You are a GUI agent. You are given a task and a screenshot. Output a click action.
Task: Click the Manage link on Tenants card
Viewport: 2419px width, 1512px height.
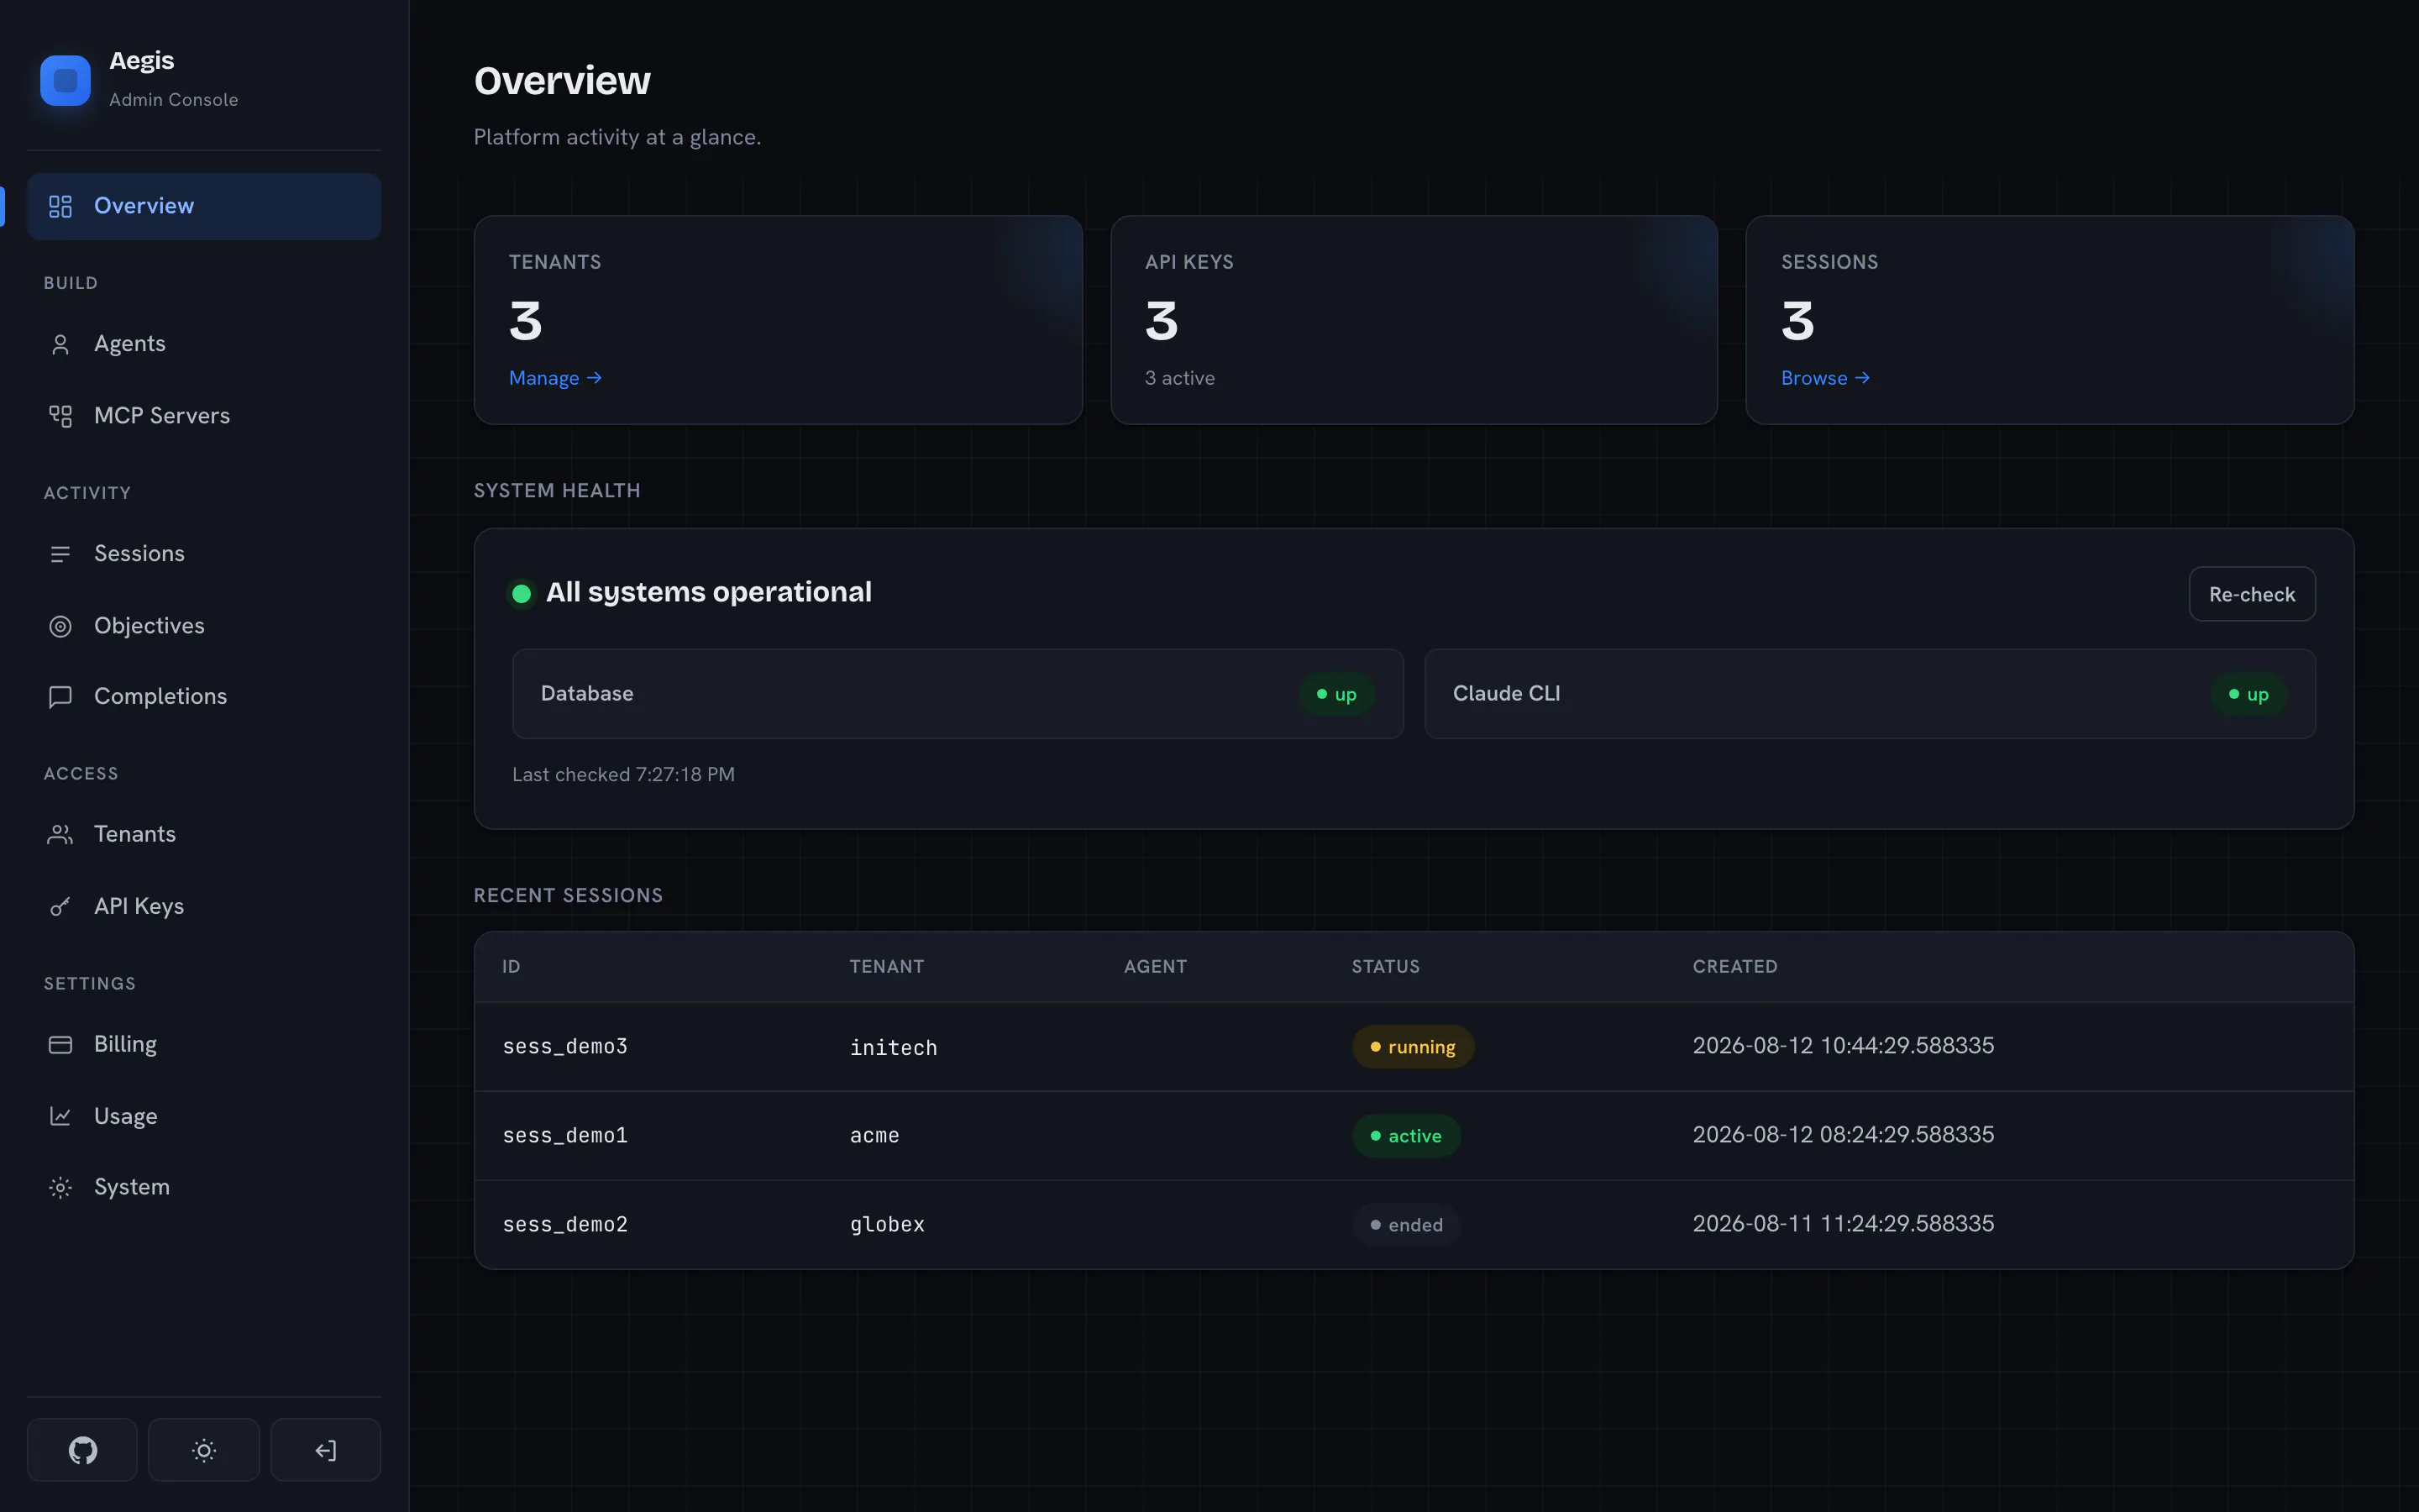[554, 378]
